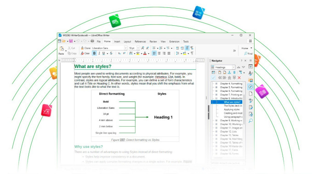Open the font color dropdown arrow
The image size is (312, 174).
pyautogui.click(x=148, y=54)
